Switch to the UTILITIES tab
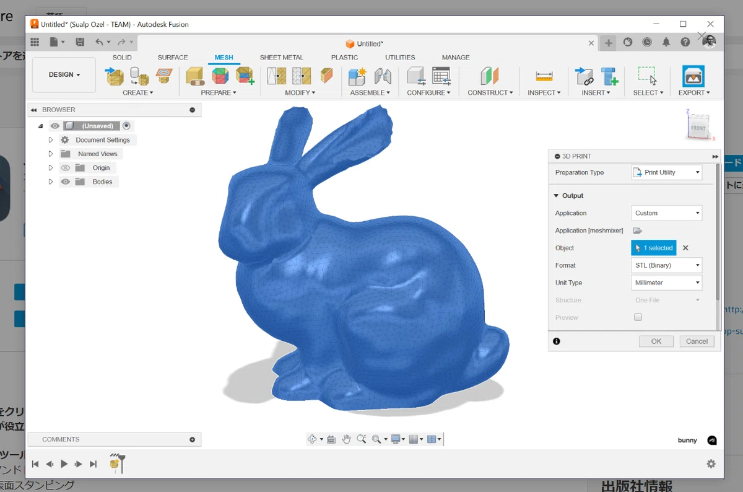This screenshot has width=743, height=492. tap(400, 58)
